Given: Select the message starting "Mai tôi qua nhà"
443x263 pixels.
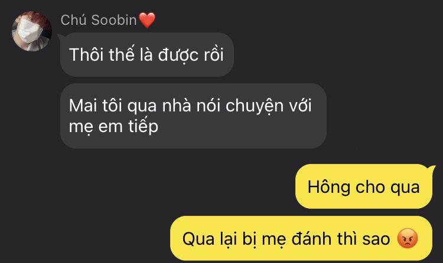Looking at the screenshot, I should coord(193,116).
